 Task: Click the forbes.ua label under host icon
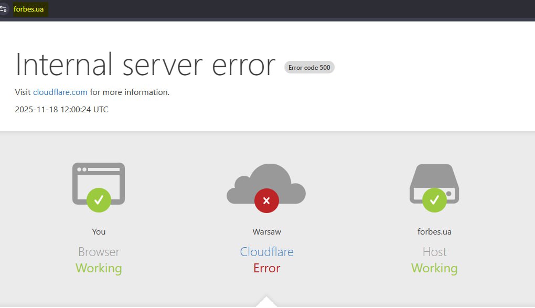(x=434, y=231)
